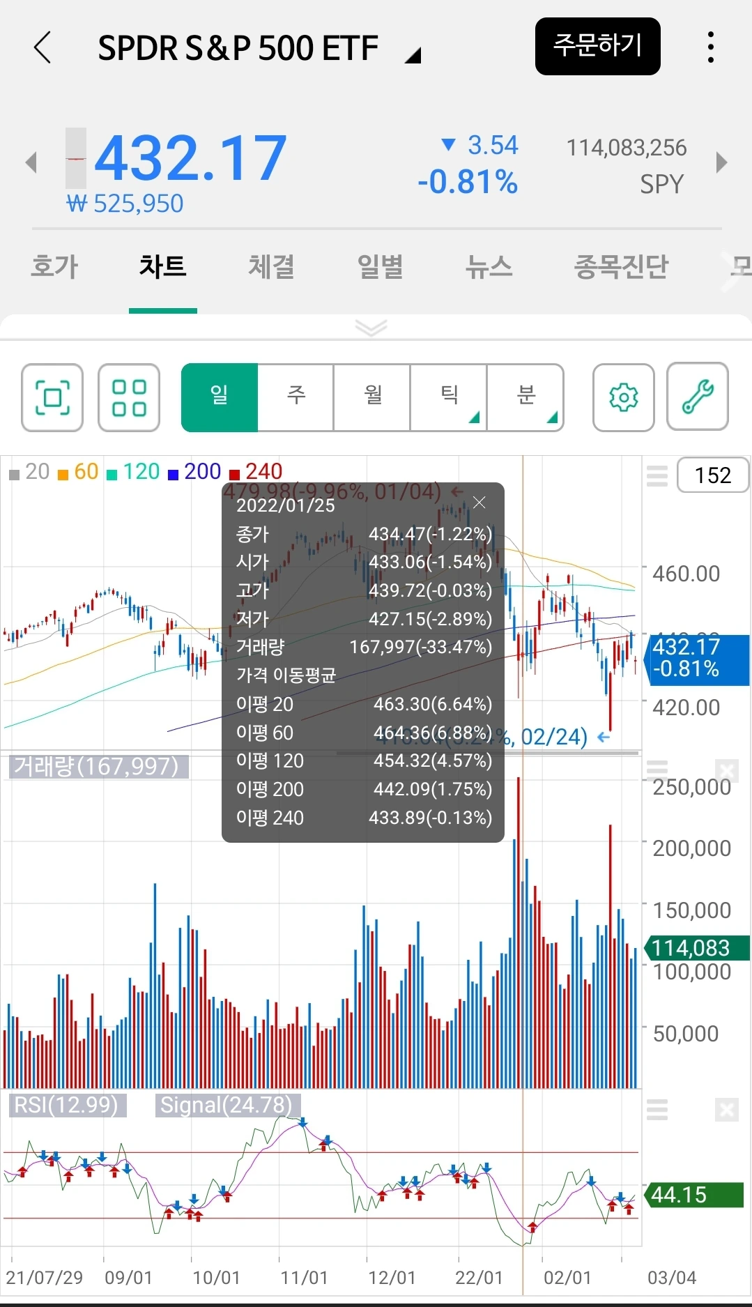Viewport: 752px width, 1307px height.
Task: Open the 뉴스 tab
Action: [489, 266]
